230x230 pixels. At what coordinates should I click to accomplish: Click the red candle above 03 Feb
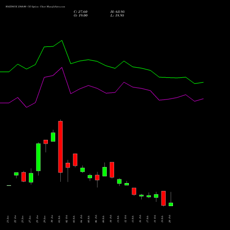[75, 160]
